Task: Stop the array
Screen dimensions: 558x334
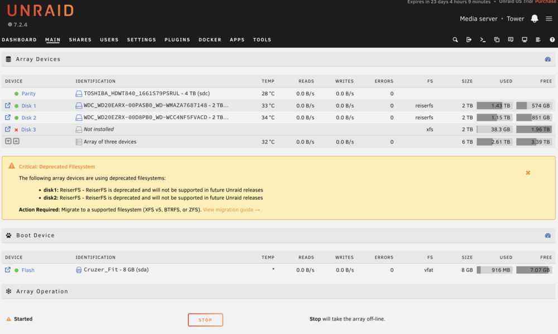Action: [x=205, y=320]
